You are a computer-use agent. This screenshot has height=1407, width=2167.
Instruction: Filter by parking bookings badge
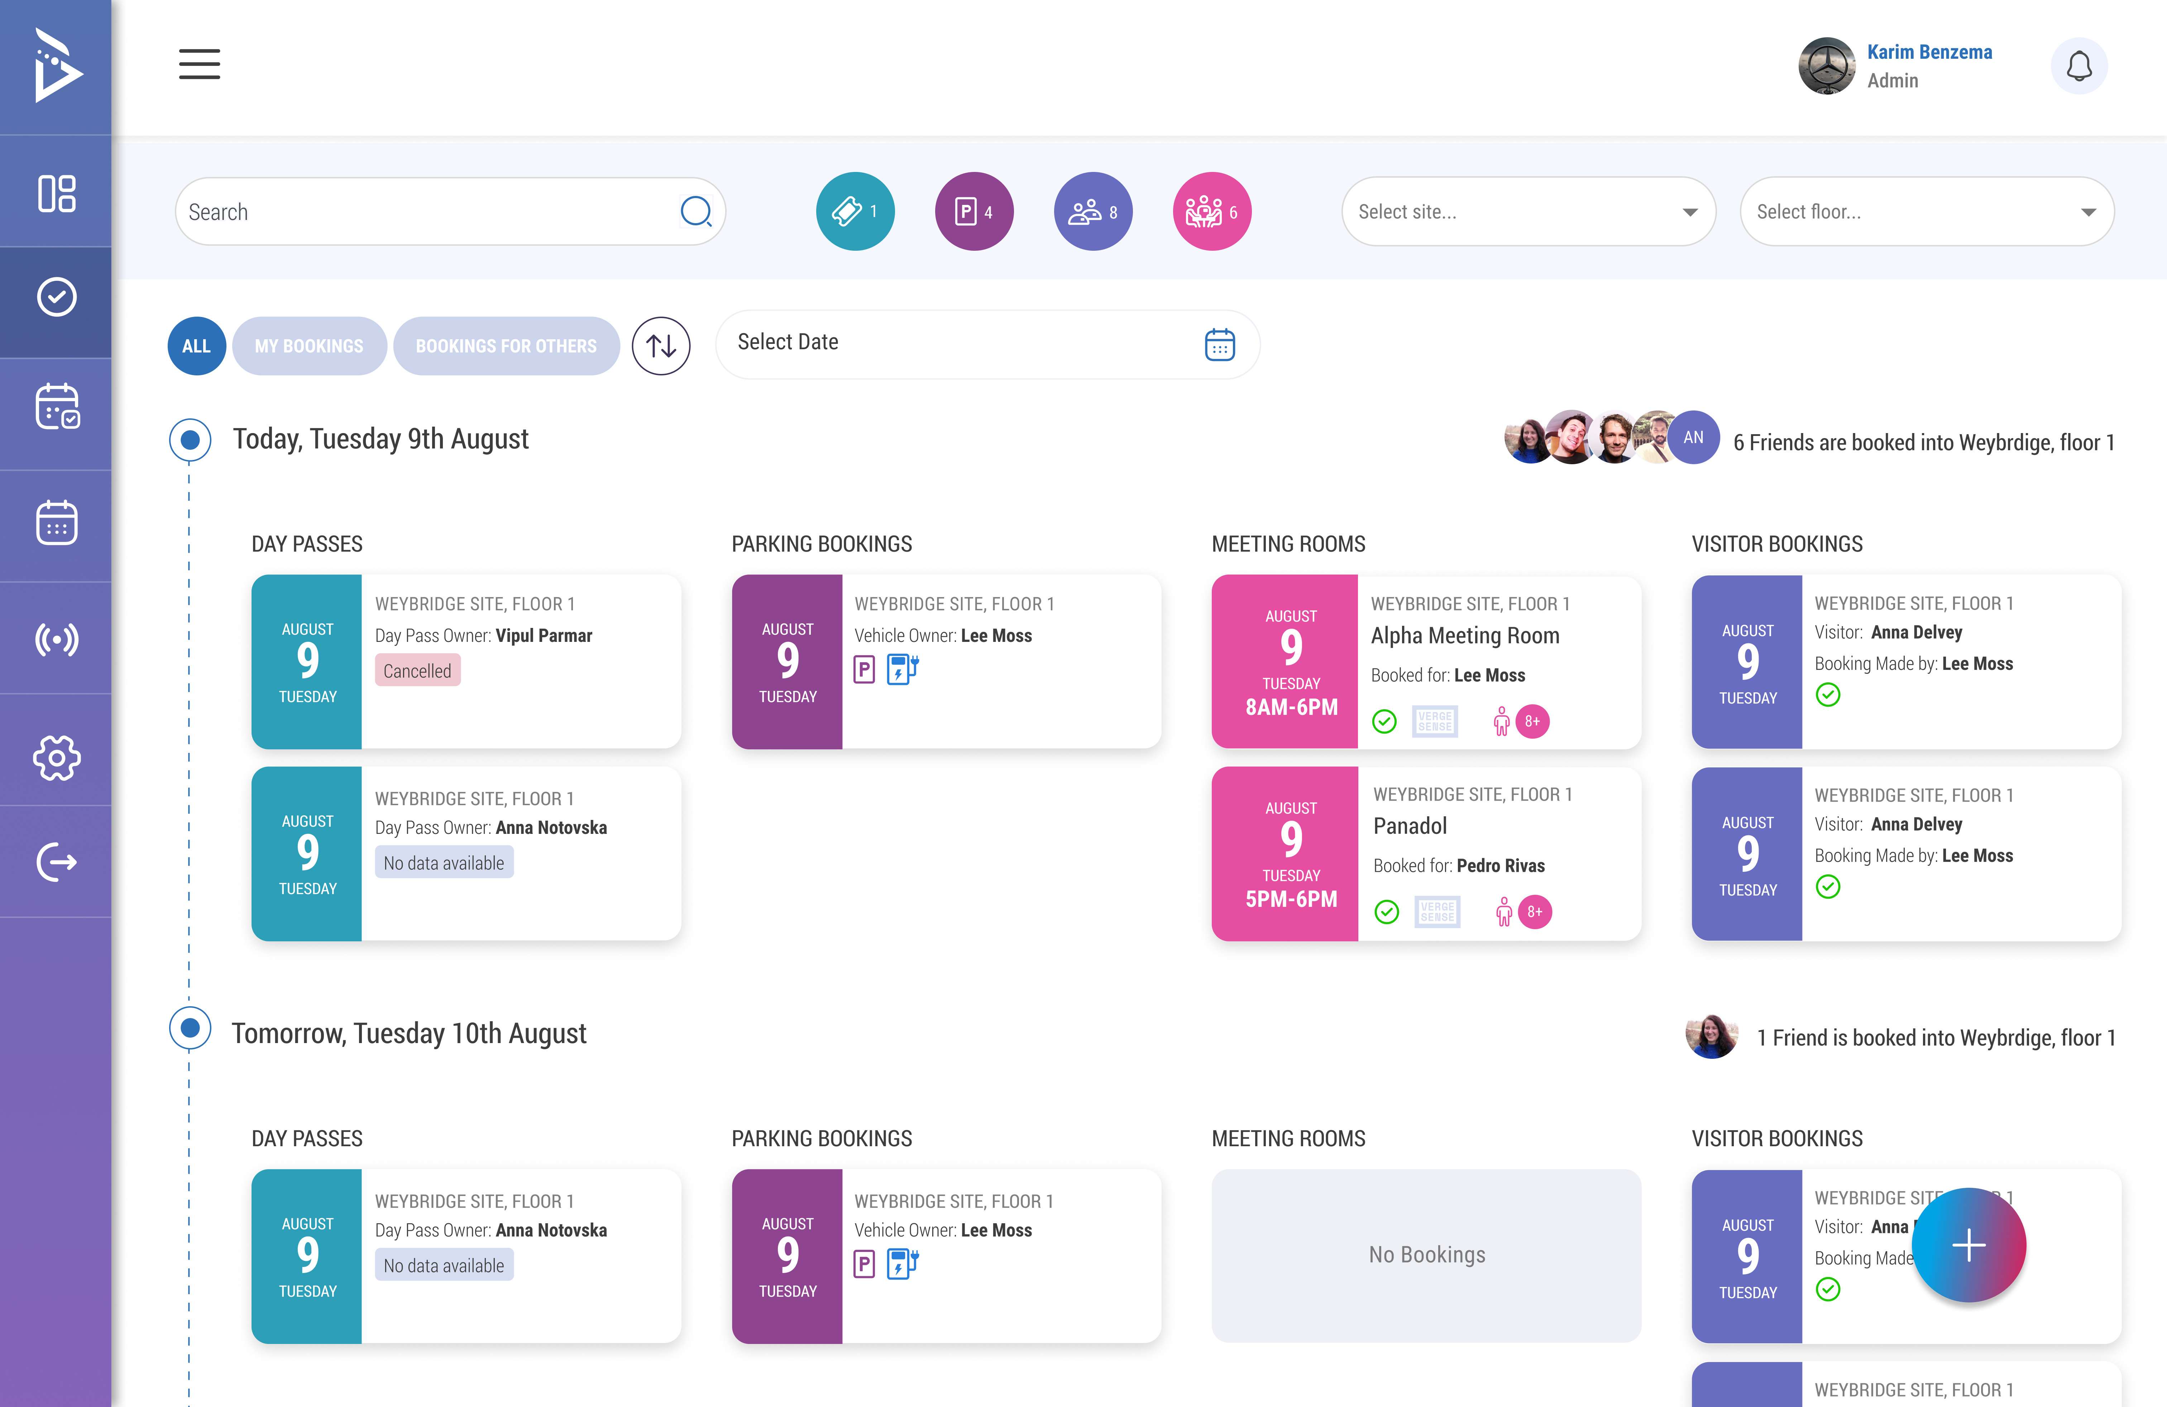[x=974, y=211]
